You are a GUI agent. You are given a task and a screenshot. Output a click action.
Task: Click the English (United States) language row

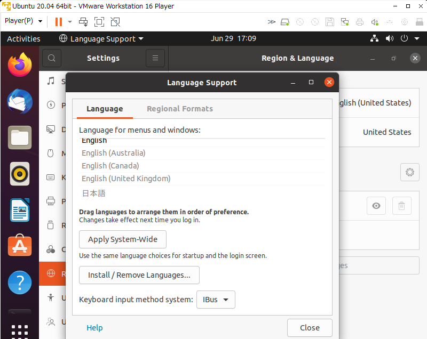tap(379, 103)
